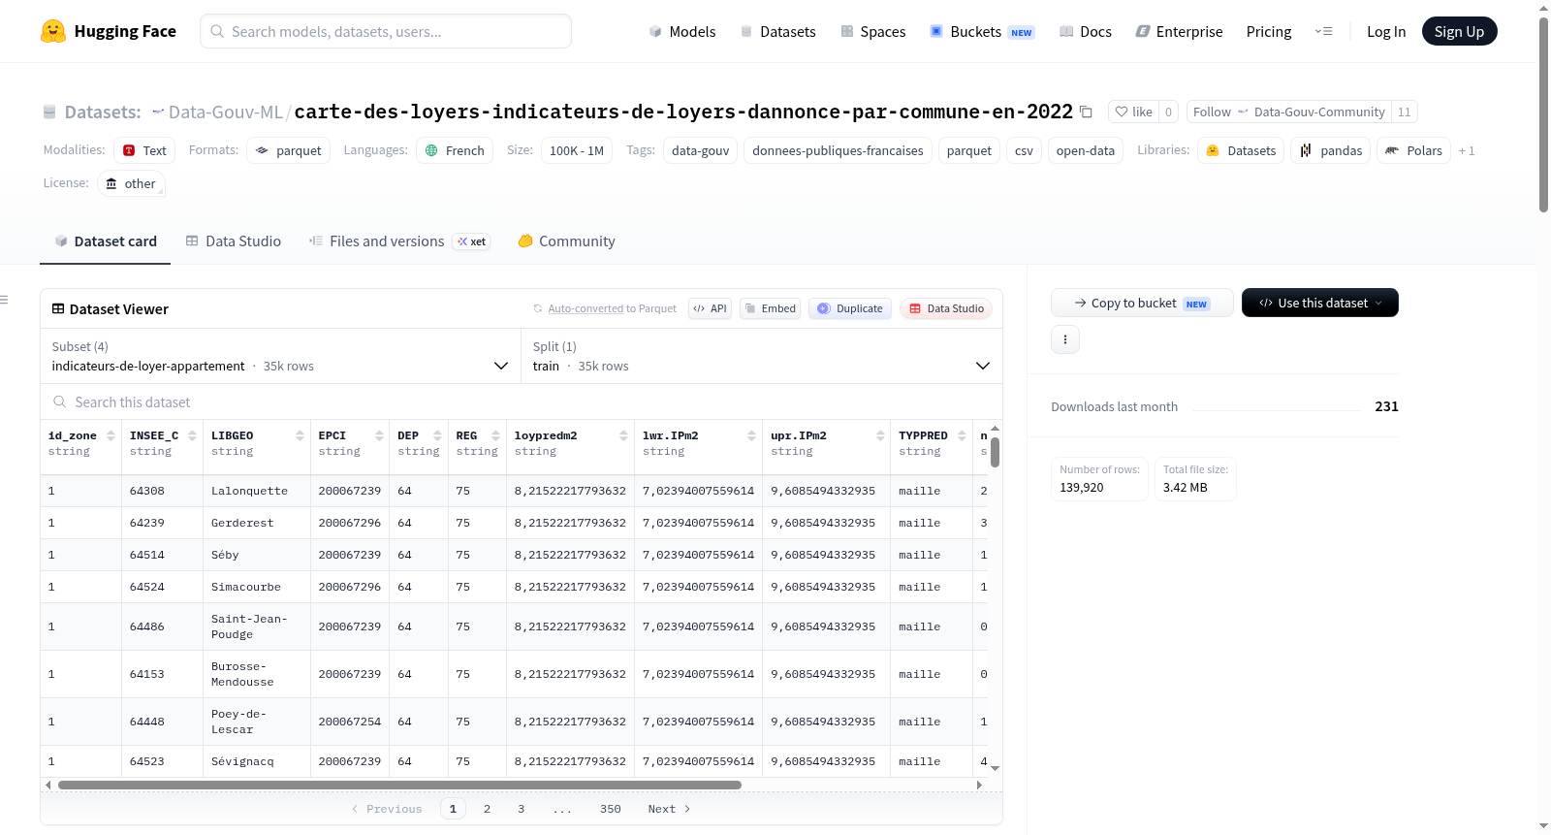Click the Duplicate button

[849, 308]
